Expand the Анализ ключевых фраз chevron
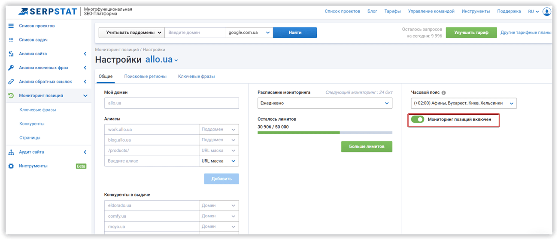Image resolution: width=558 pixels, height=240 pixels. pyautogui.click(x=85, y=68)
